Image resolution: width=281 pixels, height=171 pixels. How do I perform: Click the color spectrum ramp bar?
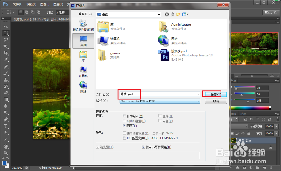tap(251, 108)
